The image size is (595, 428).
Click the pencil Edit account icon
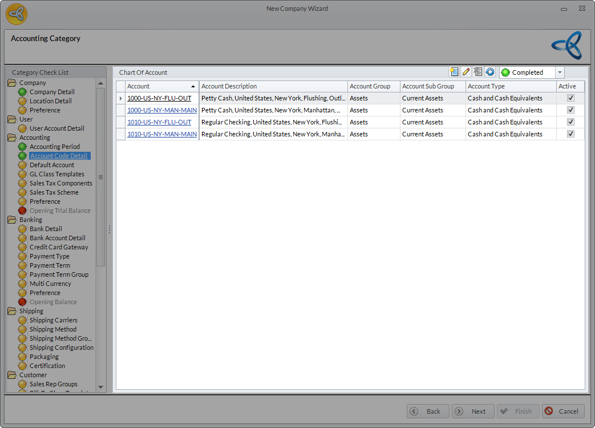click(x=466, y=72)
